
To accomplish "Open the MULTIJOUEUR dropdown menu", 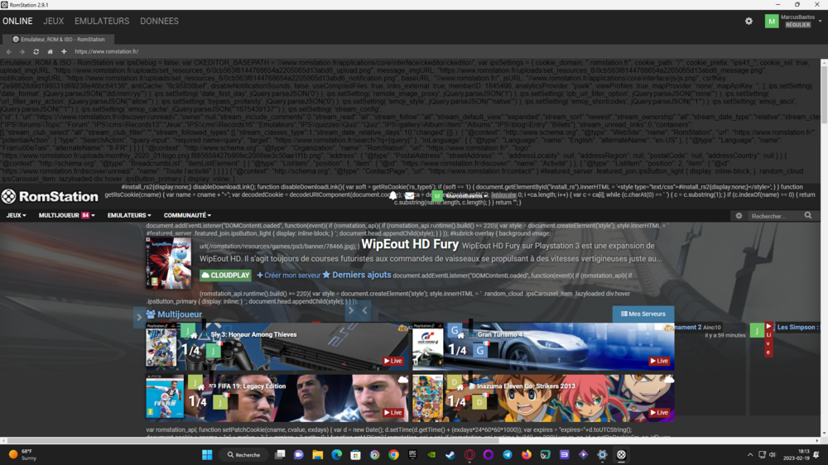I will click(66, 216).
